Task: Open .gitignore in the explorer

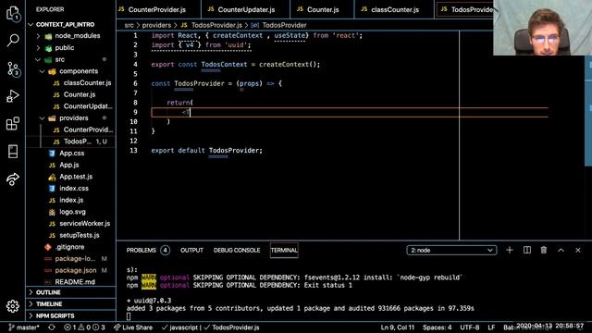Action: point(69,247)
